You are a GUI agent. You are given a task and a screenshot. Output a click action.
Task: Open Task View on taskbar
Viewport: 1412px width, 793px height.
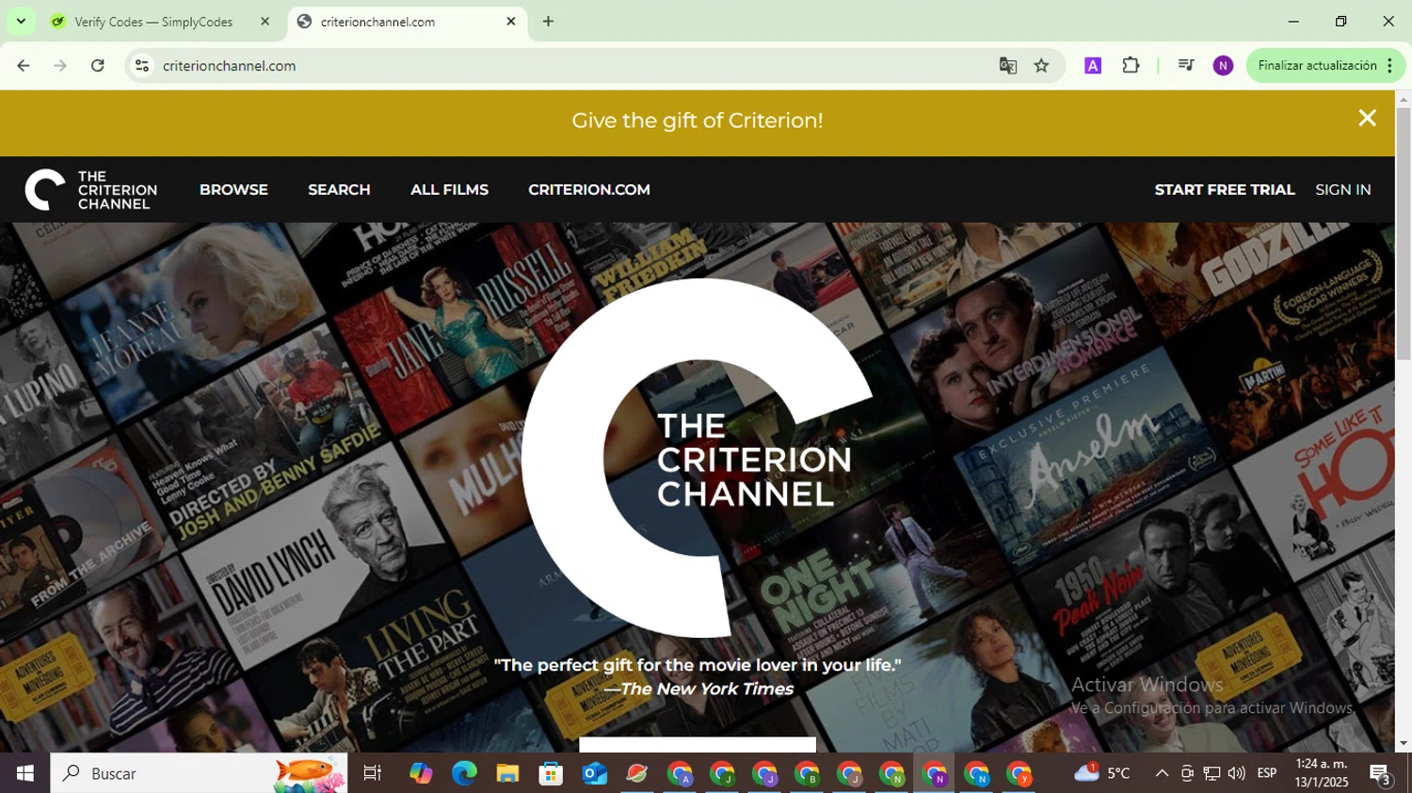click(373, 773)
